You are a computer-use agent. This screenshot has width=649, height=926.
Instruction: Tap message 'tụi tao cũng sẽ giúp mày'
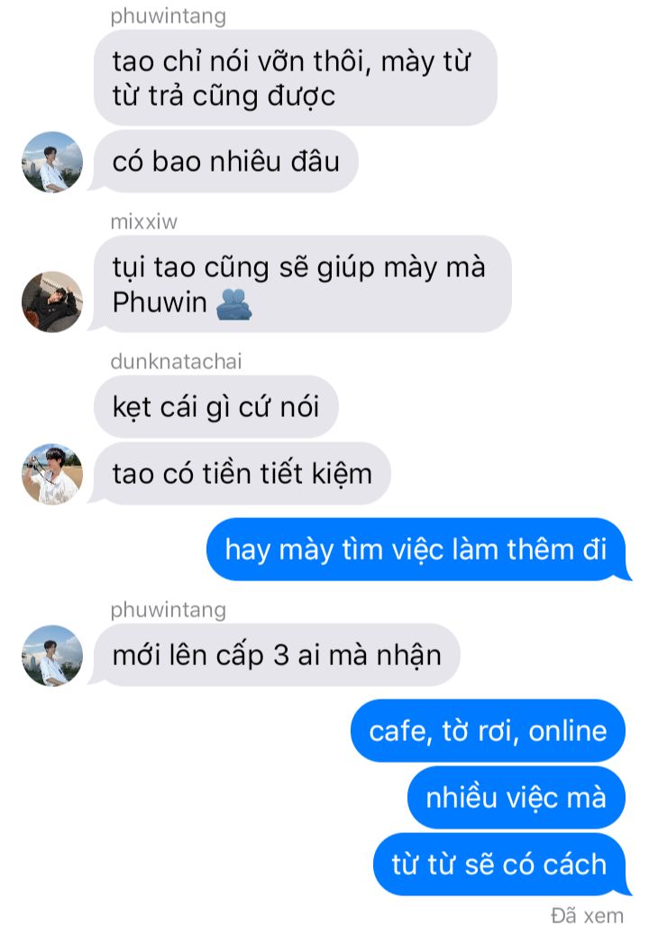[302, 284]
